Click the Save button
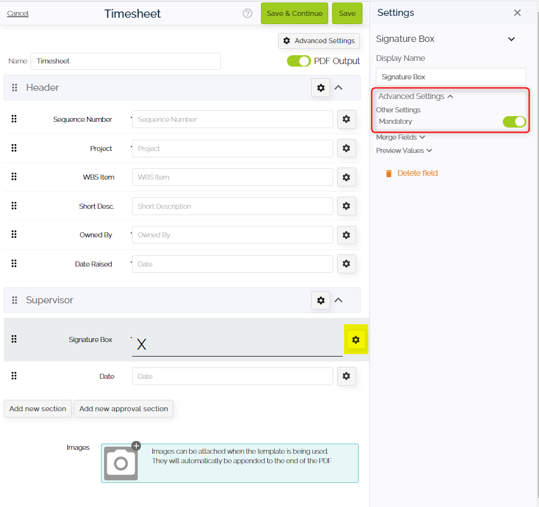The height and width of the screenshot is (507, 539). (347, 13)
